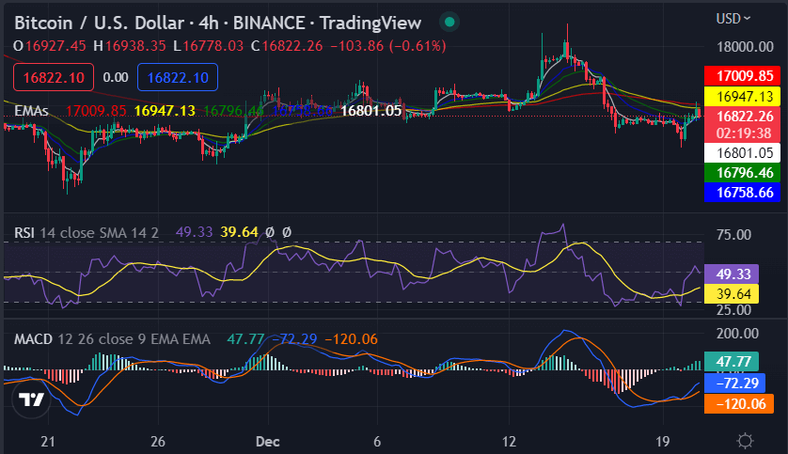
Task: Click the yellow 16947.13 price axis label
Action: [x=742, y=96]
